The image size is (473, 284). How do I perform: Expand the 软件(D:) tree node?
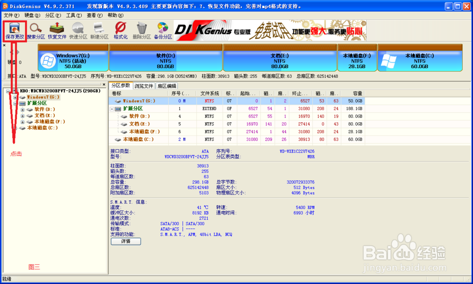(x=22, y=110)
